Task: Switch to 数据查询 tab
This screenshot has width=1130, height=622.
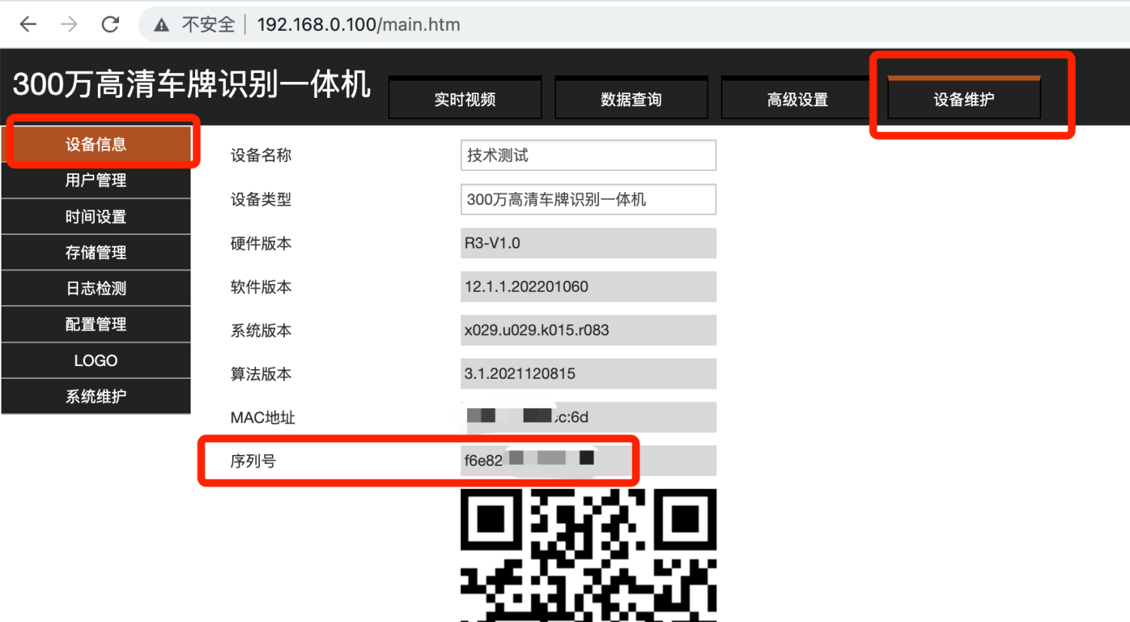Action: click(x=631, y=99)
